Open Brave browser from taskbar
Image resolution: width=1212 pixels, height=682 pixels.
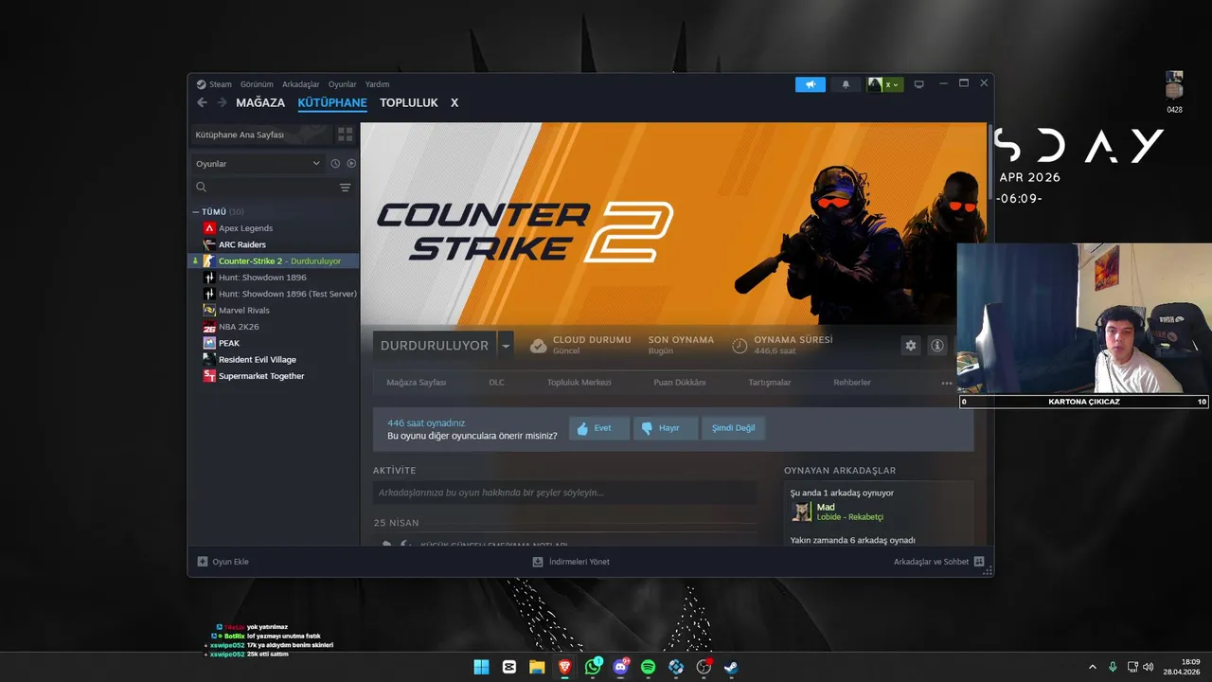tap(565, 667)
